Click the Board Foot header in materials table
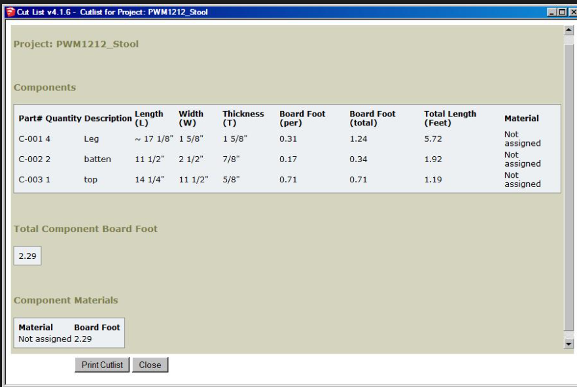This screenshot has height=387, width=577. pyautogui.click(x=97, y=327)
